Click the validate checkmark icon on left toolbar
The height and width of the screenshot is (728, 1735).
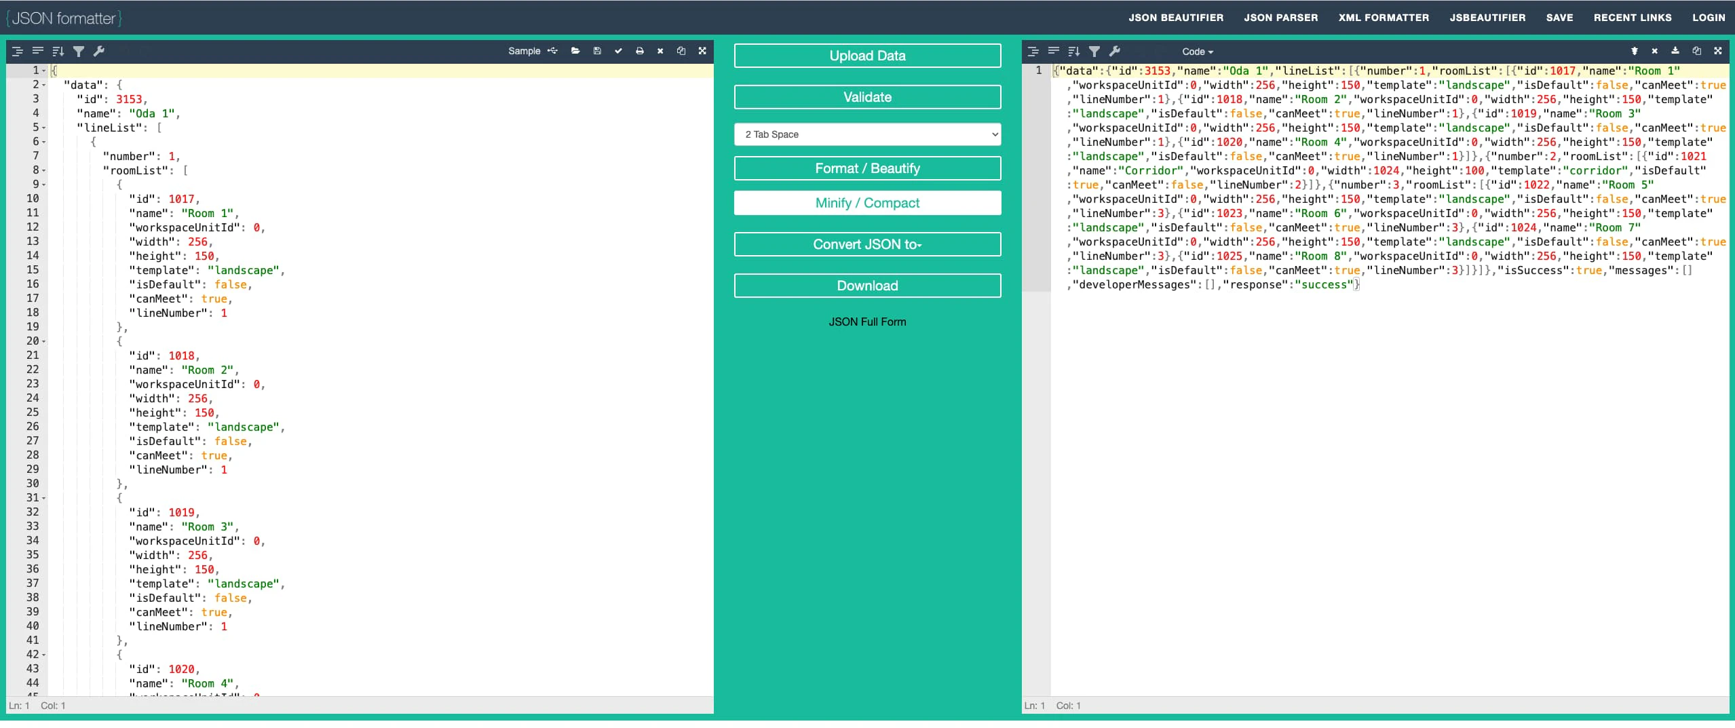click(617, 51)
